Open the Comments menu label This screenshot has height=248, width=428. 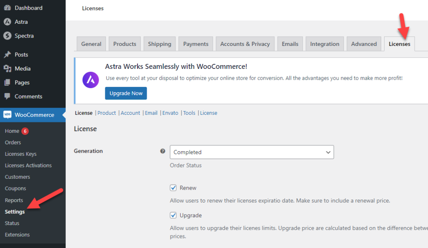click(x=28, y=96)
